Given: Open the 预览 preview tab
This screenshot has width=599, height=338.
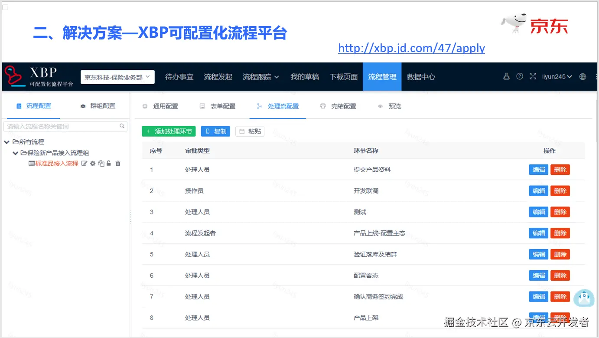Looking at the screenshot, I should (390, 106).
